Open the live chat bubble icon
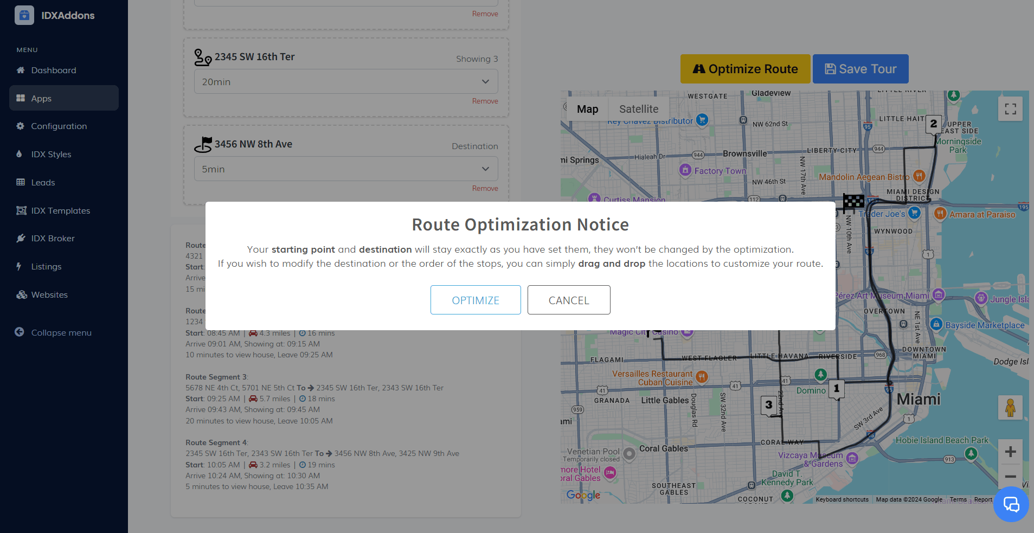 tap(1011, 504)
